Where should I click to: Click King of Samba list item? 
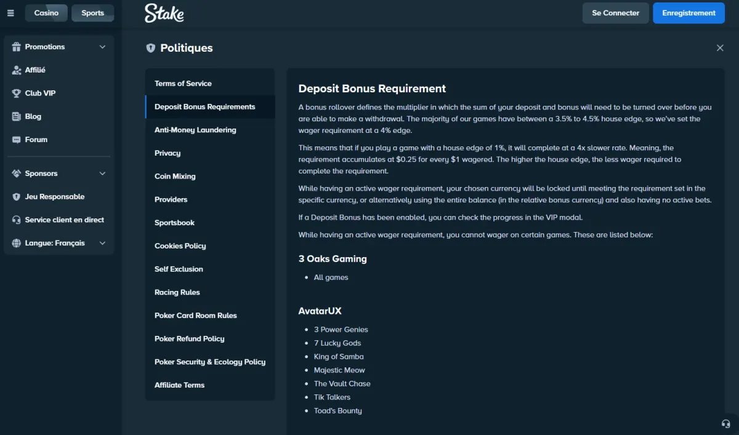coord(339,357)
